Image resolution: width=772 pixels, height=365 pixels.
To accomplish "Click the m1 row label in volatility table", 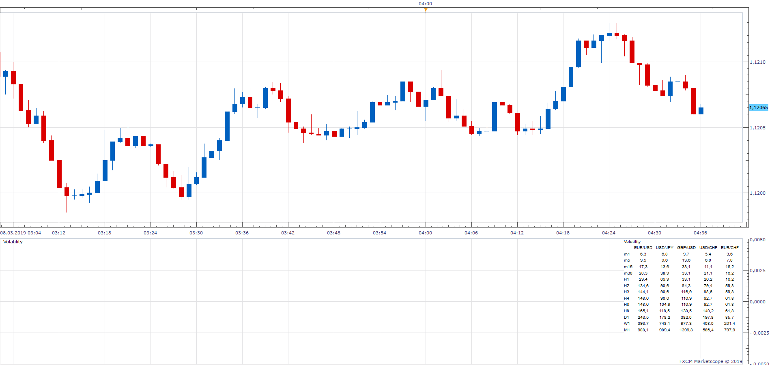I will 627,254.
